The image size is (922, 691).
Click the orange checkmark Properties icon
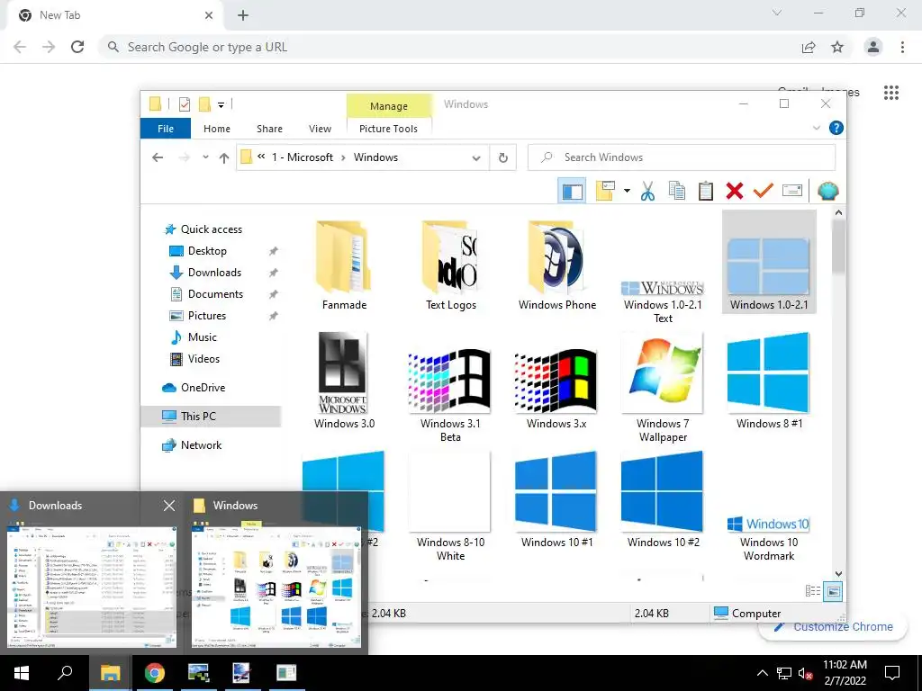point(764,191)
